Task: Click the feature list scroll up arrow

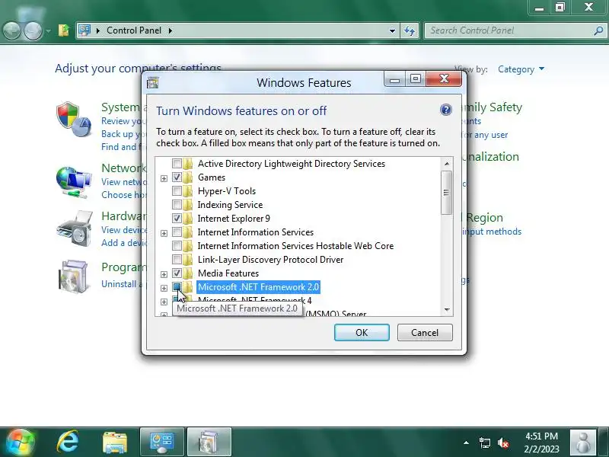Action: click(447, 164)
